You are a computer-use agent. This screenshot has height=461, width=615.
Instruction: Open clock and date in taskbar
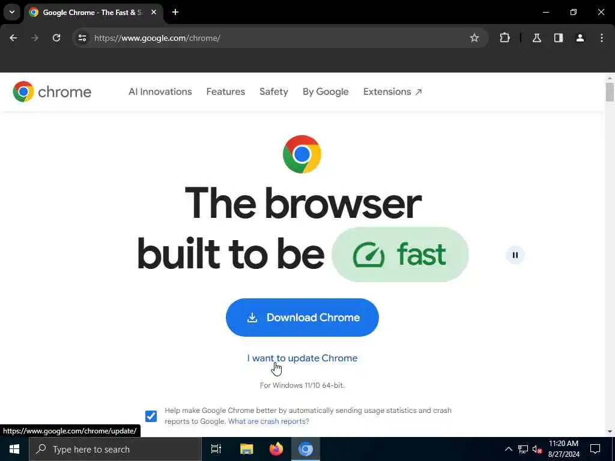click(563, 449)
